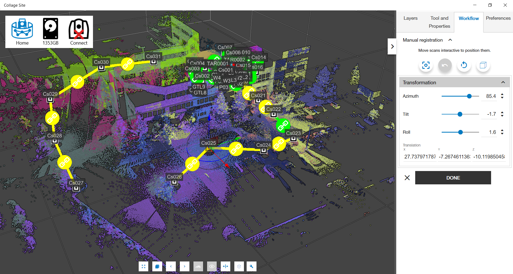Toggle the solid cube view mode
The image size is (513, 274).
click(x=157, y=266)
